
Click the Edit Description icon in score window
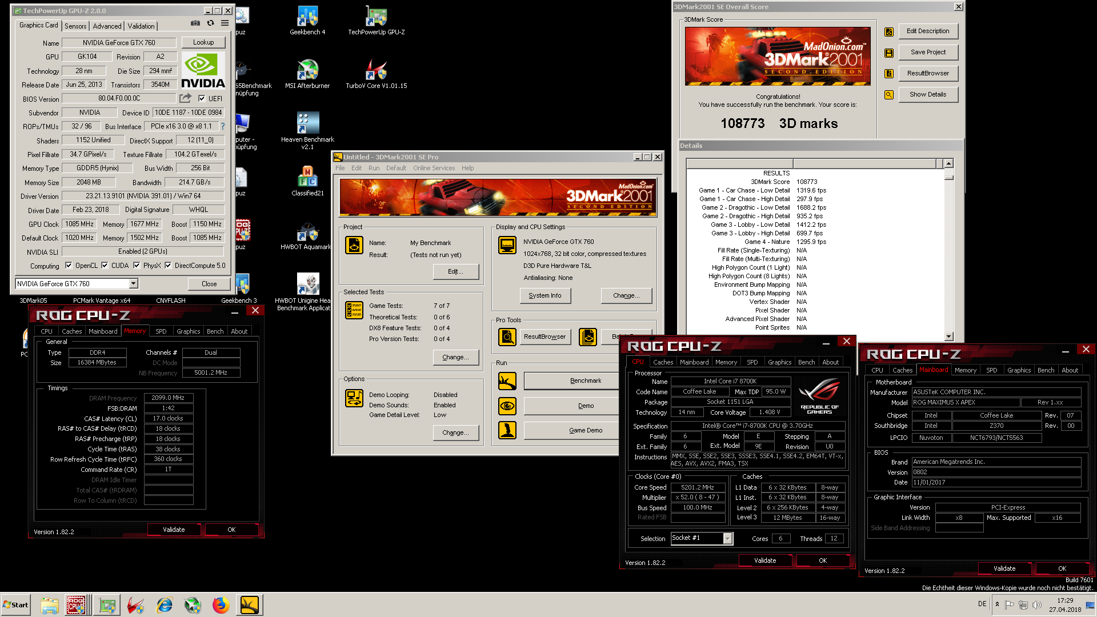click(889, 32)
